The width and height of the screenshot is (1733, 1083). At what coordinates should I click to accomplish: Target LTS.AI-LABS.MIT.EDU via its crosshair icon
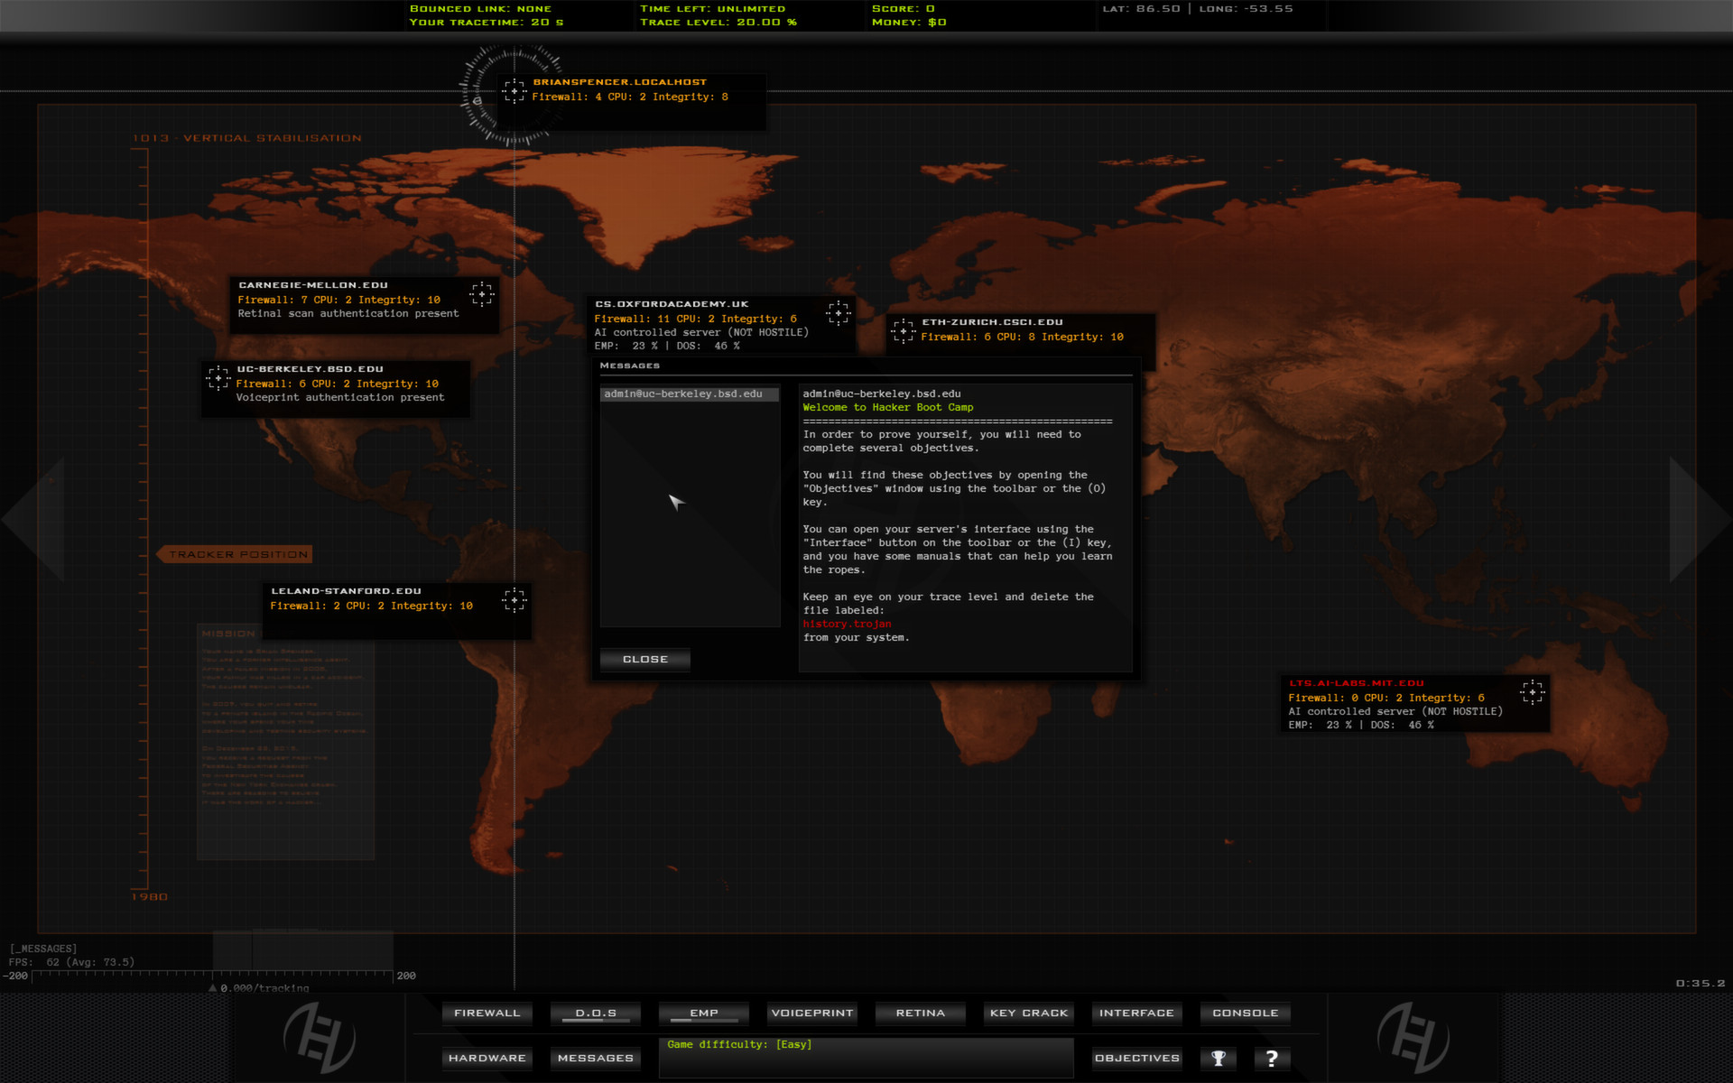click(x=1534, y=693)
